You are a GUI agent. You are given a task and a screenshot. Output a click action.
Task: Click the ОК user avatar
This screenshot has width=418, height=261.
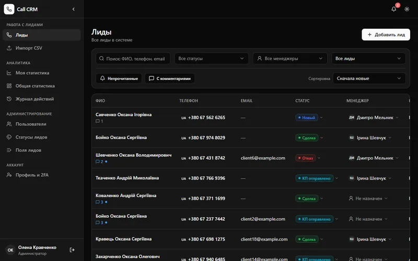pyautogui.click(x=10, y=250)
